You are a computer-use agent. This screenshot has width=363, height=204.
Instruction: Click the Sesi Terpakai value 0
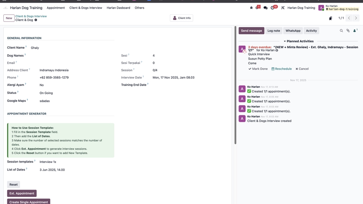[154, 63]
